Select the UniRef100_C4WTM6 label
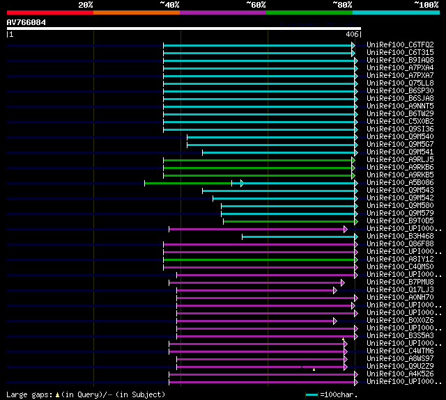The image size is (446, 400). coord(400,351)
